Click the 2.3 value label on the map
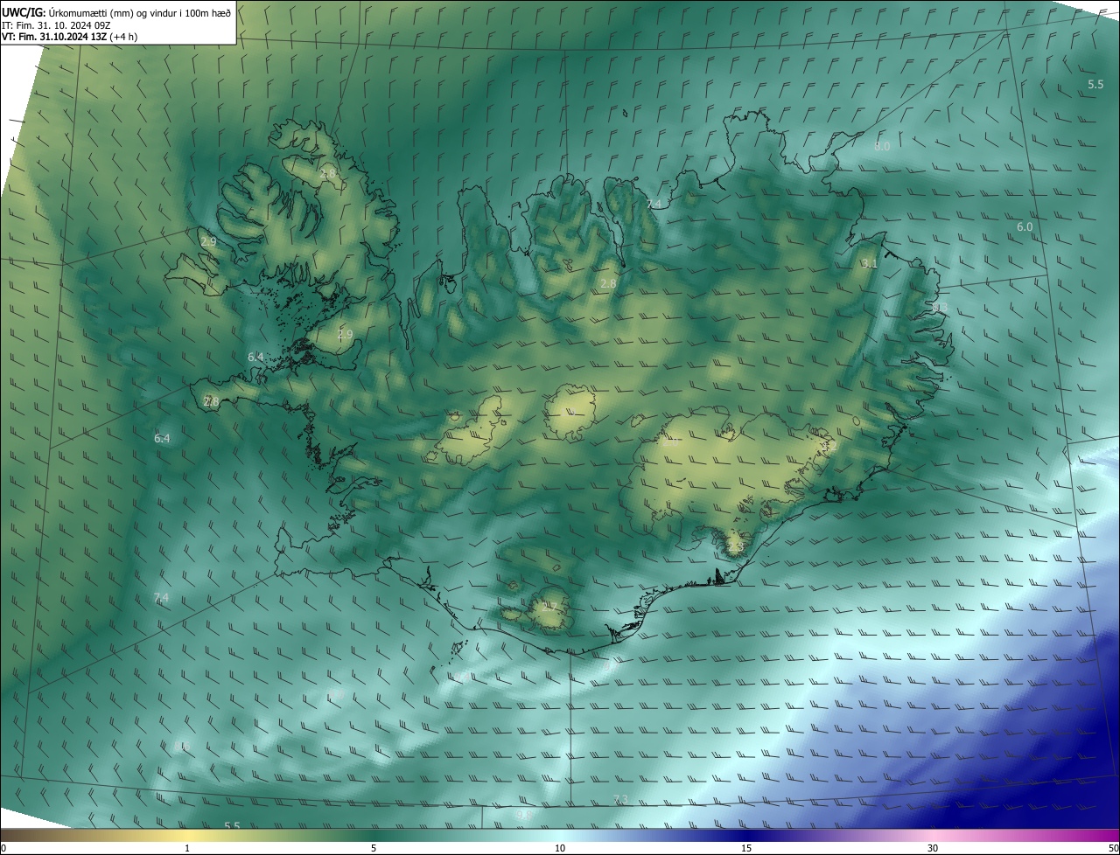This screenshot has height=855, width=1120. (734, 546)
